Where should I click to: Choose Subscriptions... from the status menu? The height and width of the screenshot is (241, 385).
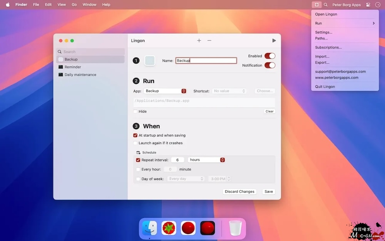click(x=328, y=47)
